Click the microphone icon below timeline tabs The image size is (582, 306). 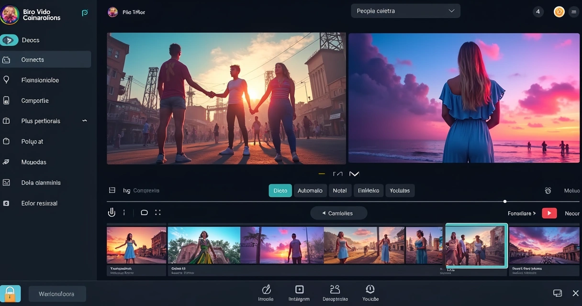point(112,212)
